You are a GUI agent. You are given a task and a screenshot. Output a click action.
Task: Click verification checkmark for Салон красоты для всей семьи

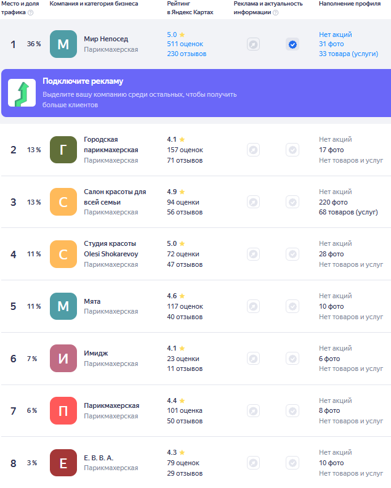click(292, 202)
